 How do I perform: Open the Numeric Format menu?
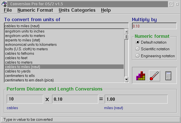[35, 10]
